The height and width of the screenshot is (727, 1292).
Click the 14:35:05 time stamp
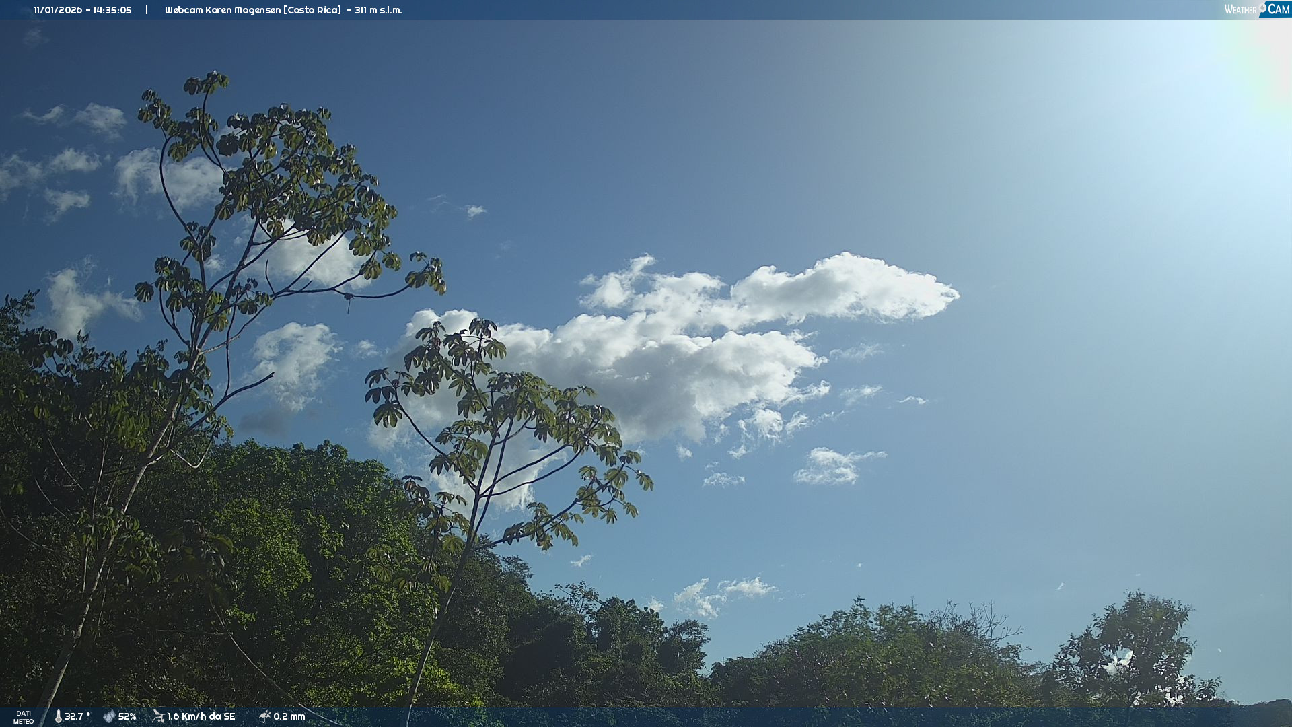tap(112, 10)
